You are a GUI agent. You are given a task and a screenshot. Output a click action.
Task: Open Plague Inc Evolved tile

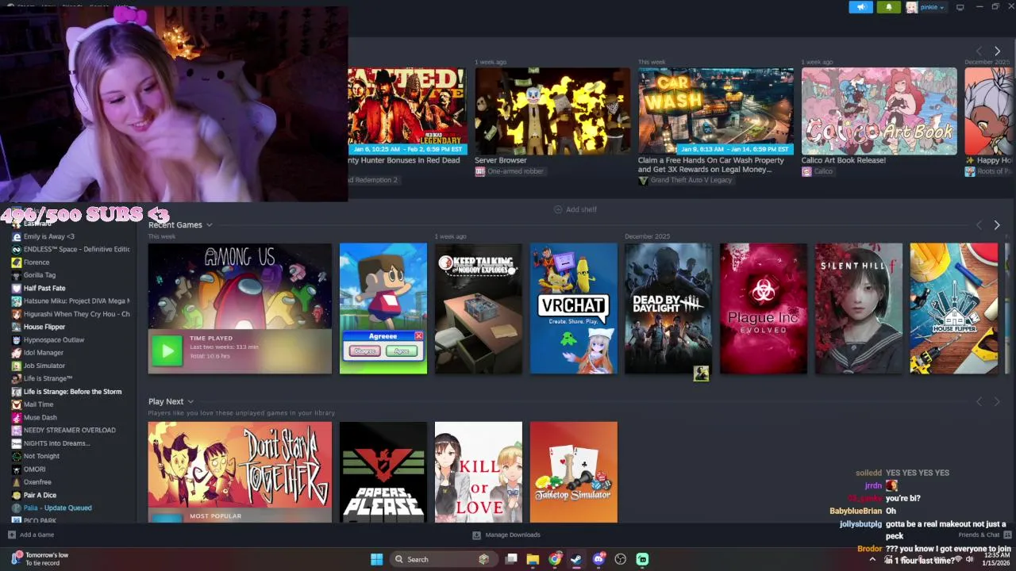pos(764,308)
